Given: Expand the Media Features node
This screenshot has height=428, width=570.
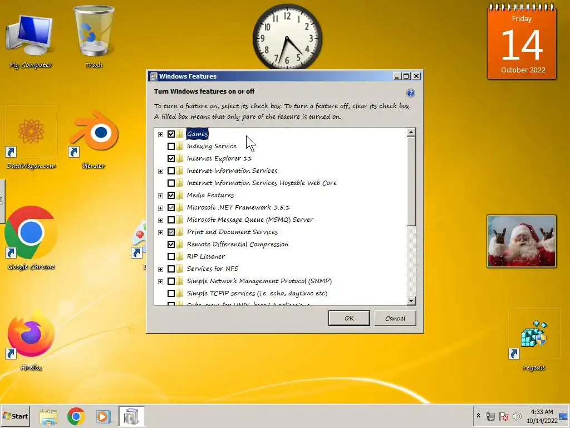Looking at the screenshot, I should coord(160,196).
